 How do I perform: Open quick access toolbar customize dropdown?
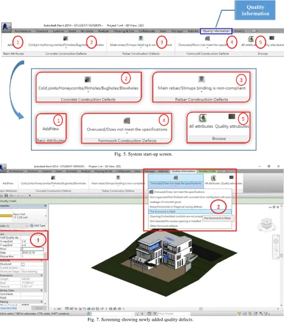pyautogui.click(x=30, y=195)
